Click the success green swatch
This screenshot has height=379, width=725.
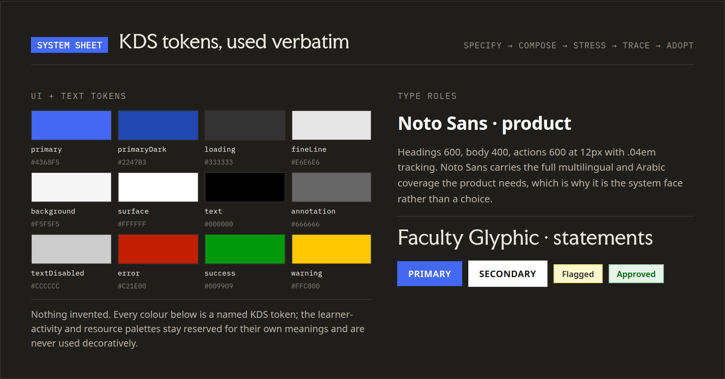click(245, 249)
